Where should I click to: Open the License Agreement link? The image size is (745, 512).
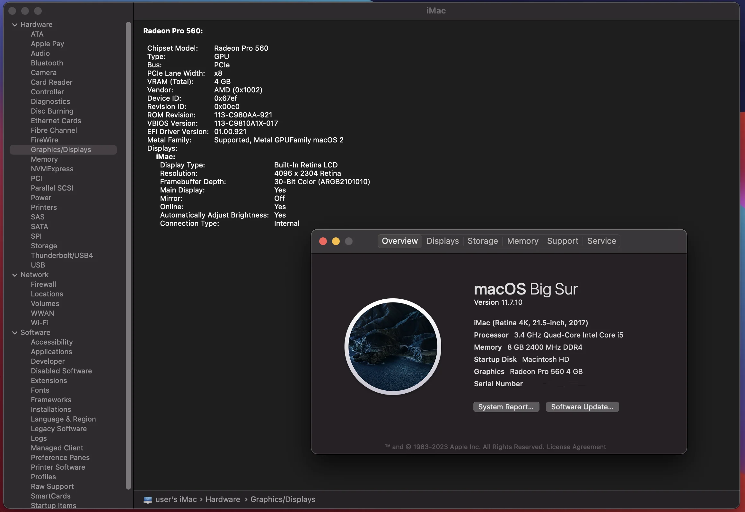point(576,447)
